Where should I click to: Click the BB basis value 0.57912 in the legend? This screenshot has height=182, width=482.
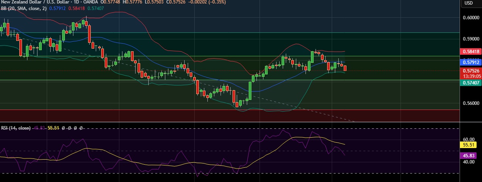[x=58, y=8]
